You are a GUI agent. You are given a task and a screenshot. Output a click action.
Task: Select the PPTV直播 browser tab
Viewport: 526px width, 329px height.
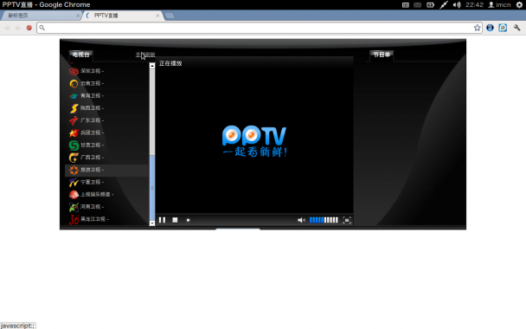pyautogui.click(x=123, y=16)
